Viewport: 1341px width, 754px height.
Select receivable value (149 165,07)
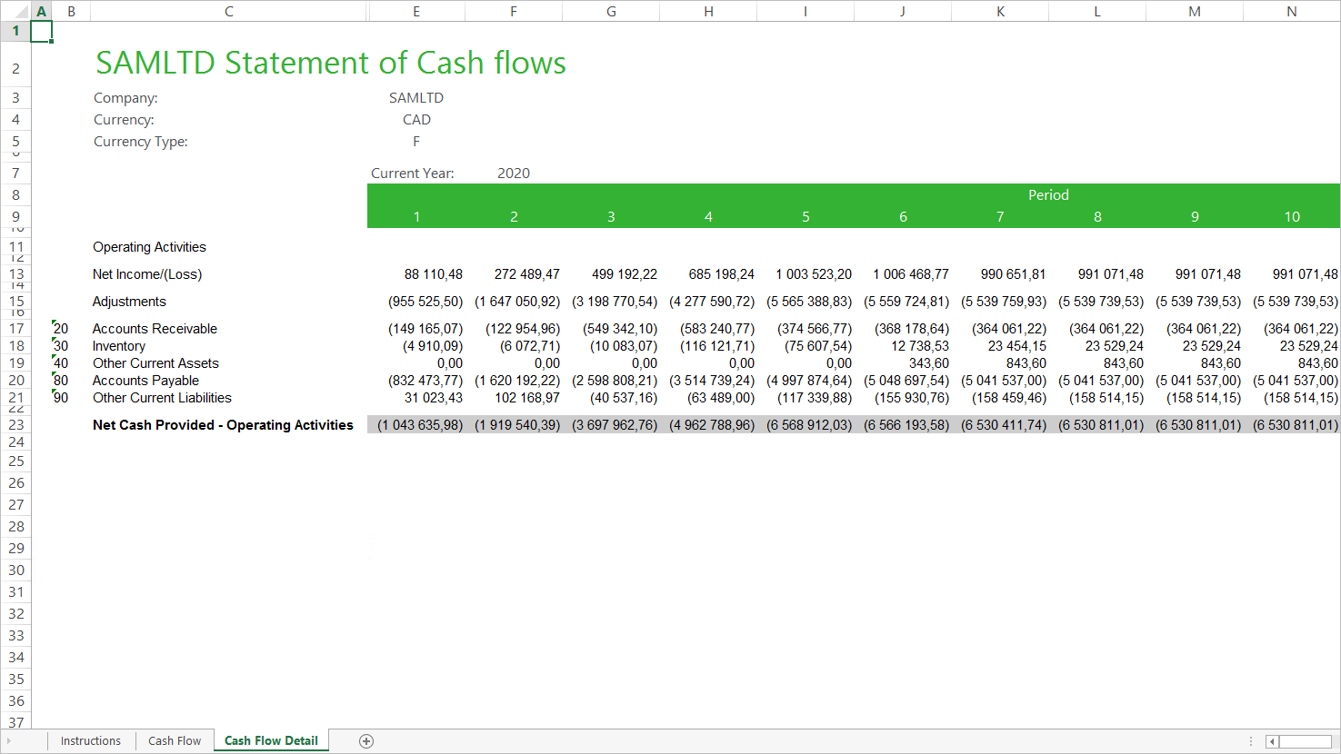(x=425, y=329)
